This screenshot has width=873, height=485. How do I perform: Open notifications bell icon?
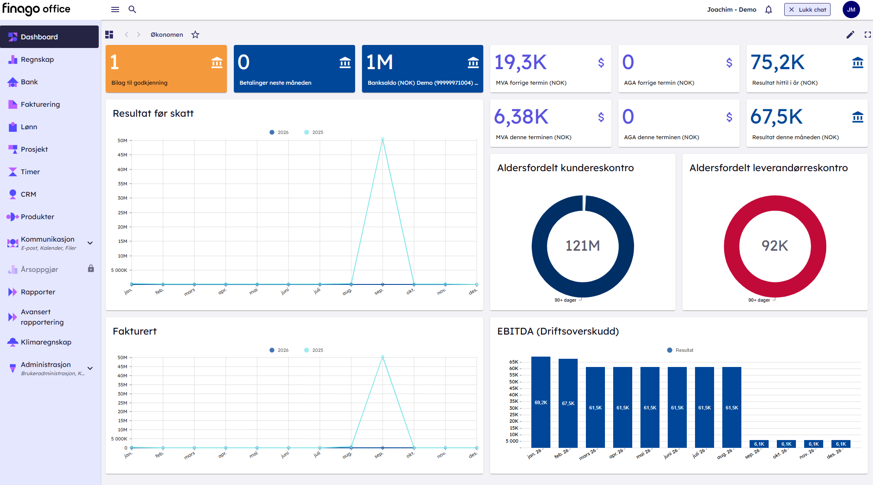tap(768, 10)
